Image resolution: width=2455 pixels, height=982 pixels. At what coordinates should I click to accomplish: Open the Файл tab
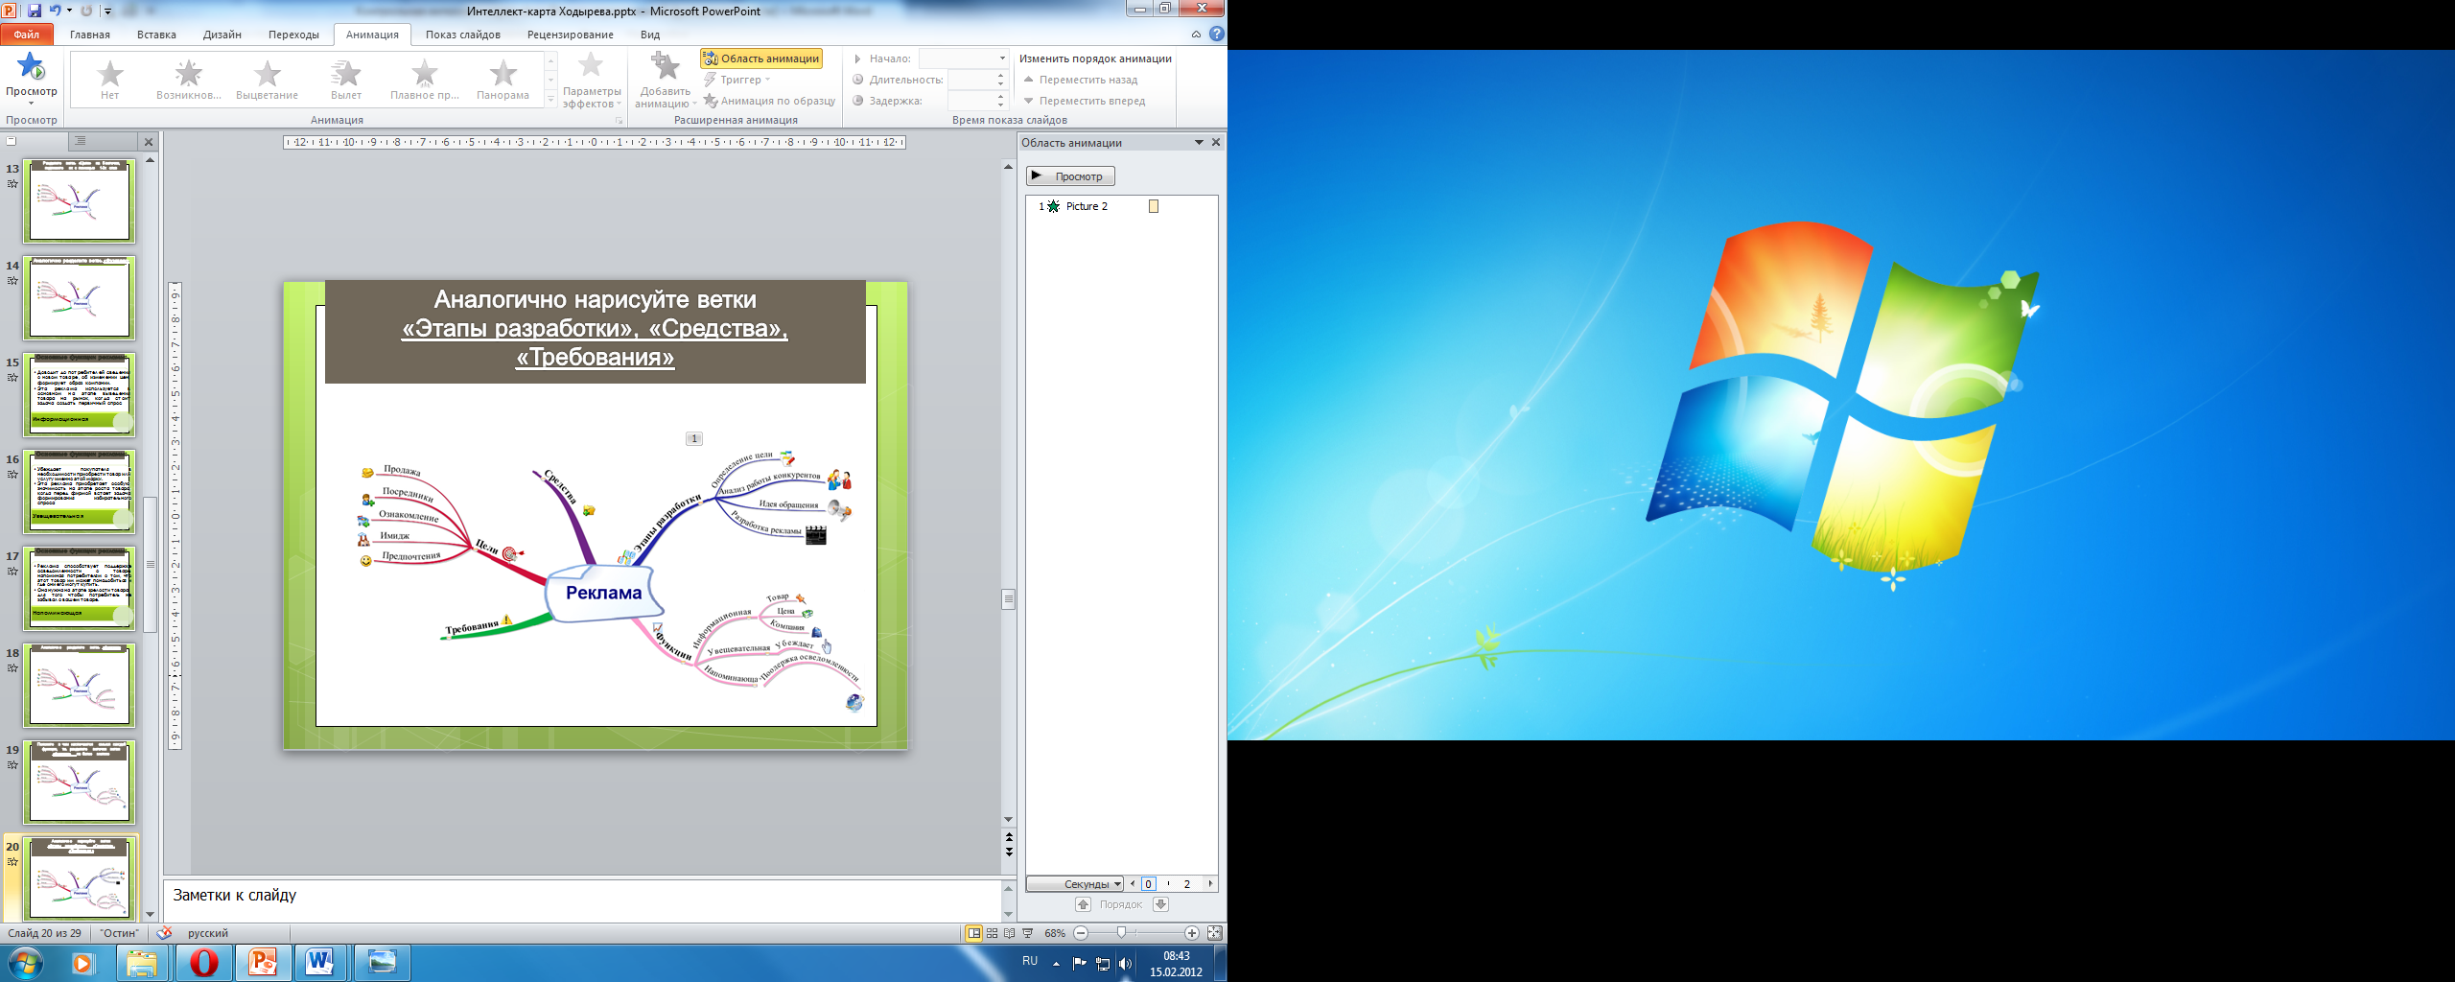[27, 35]
